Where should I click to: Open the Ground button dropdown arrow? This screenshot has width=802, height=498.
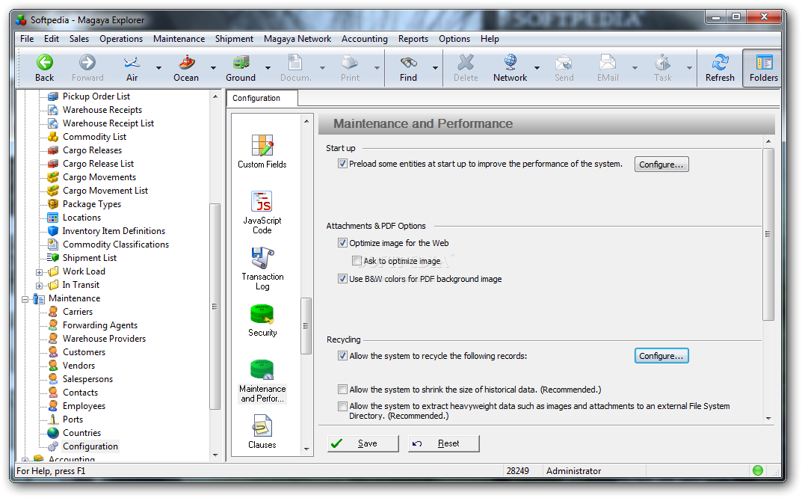268,67
